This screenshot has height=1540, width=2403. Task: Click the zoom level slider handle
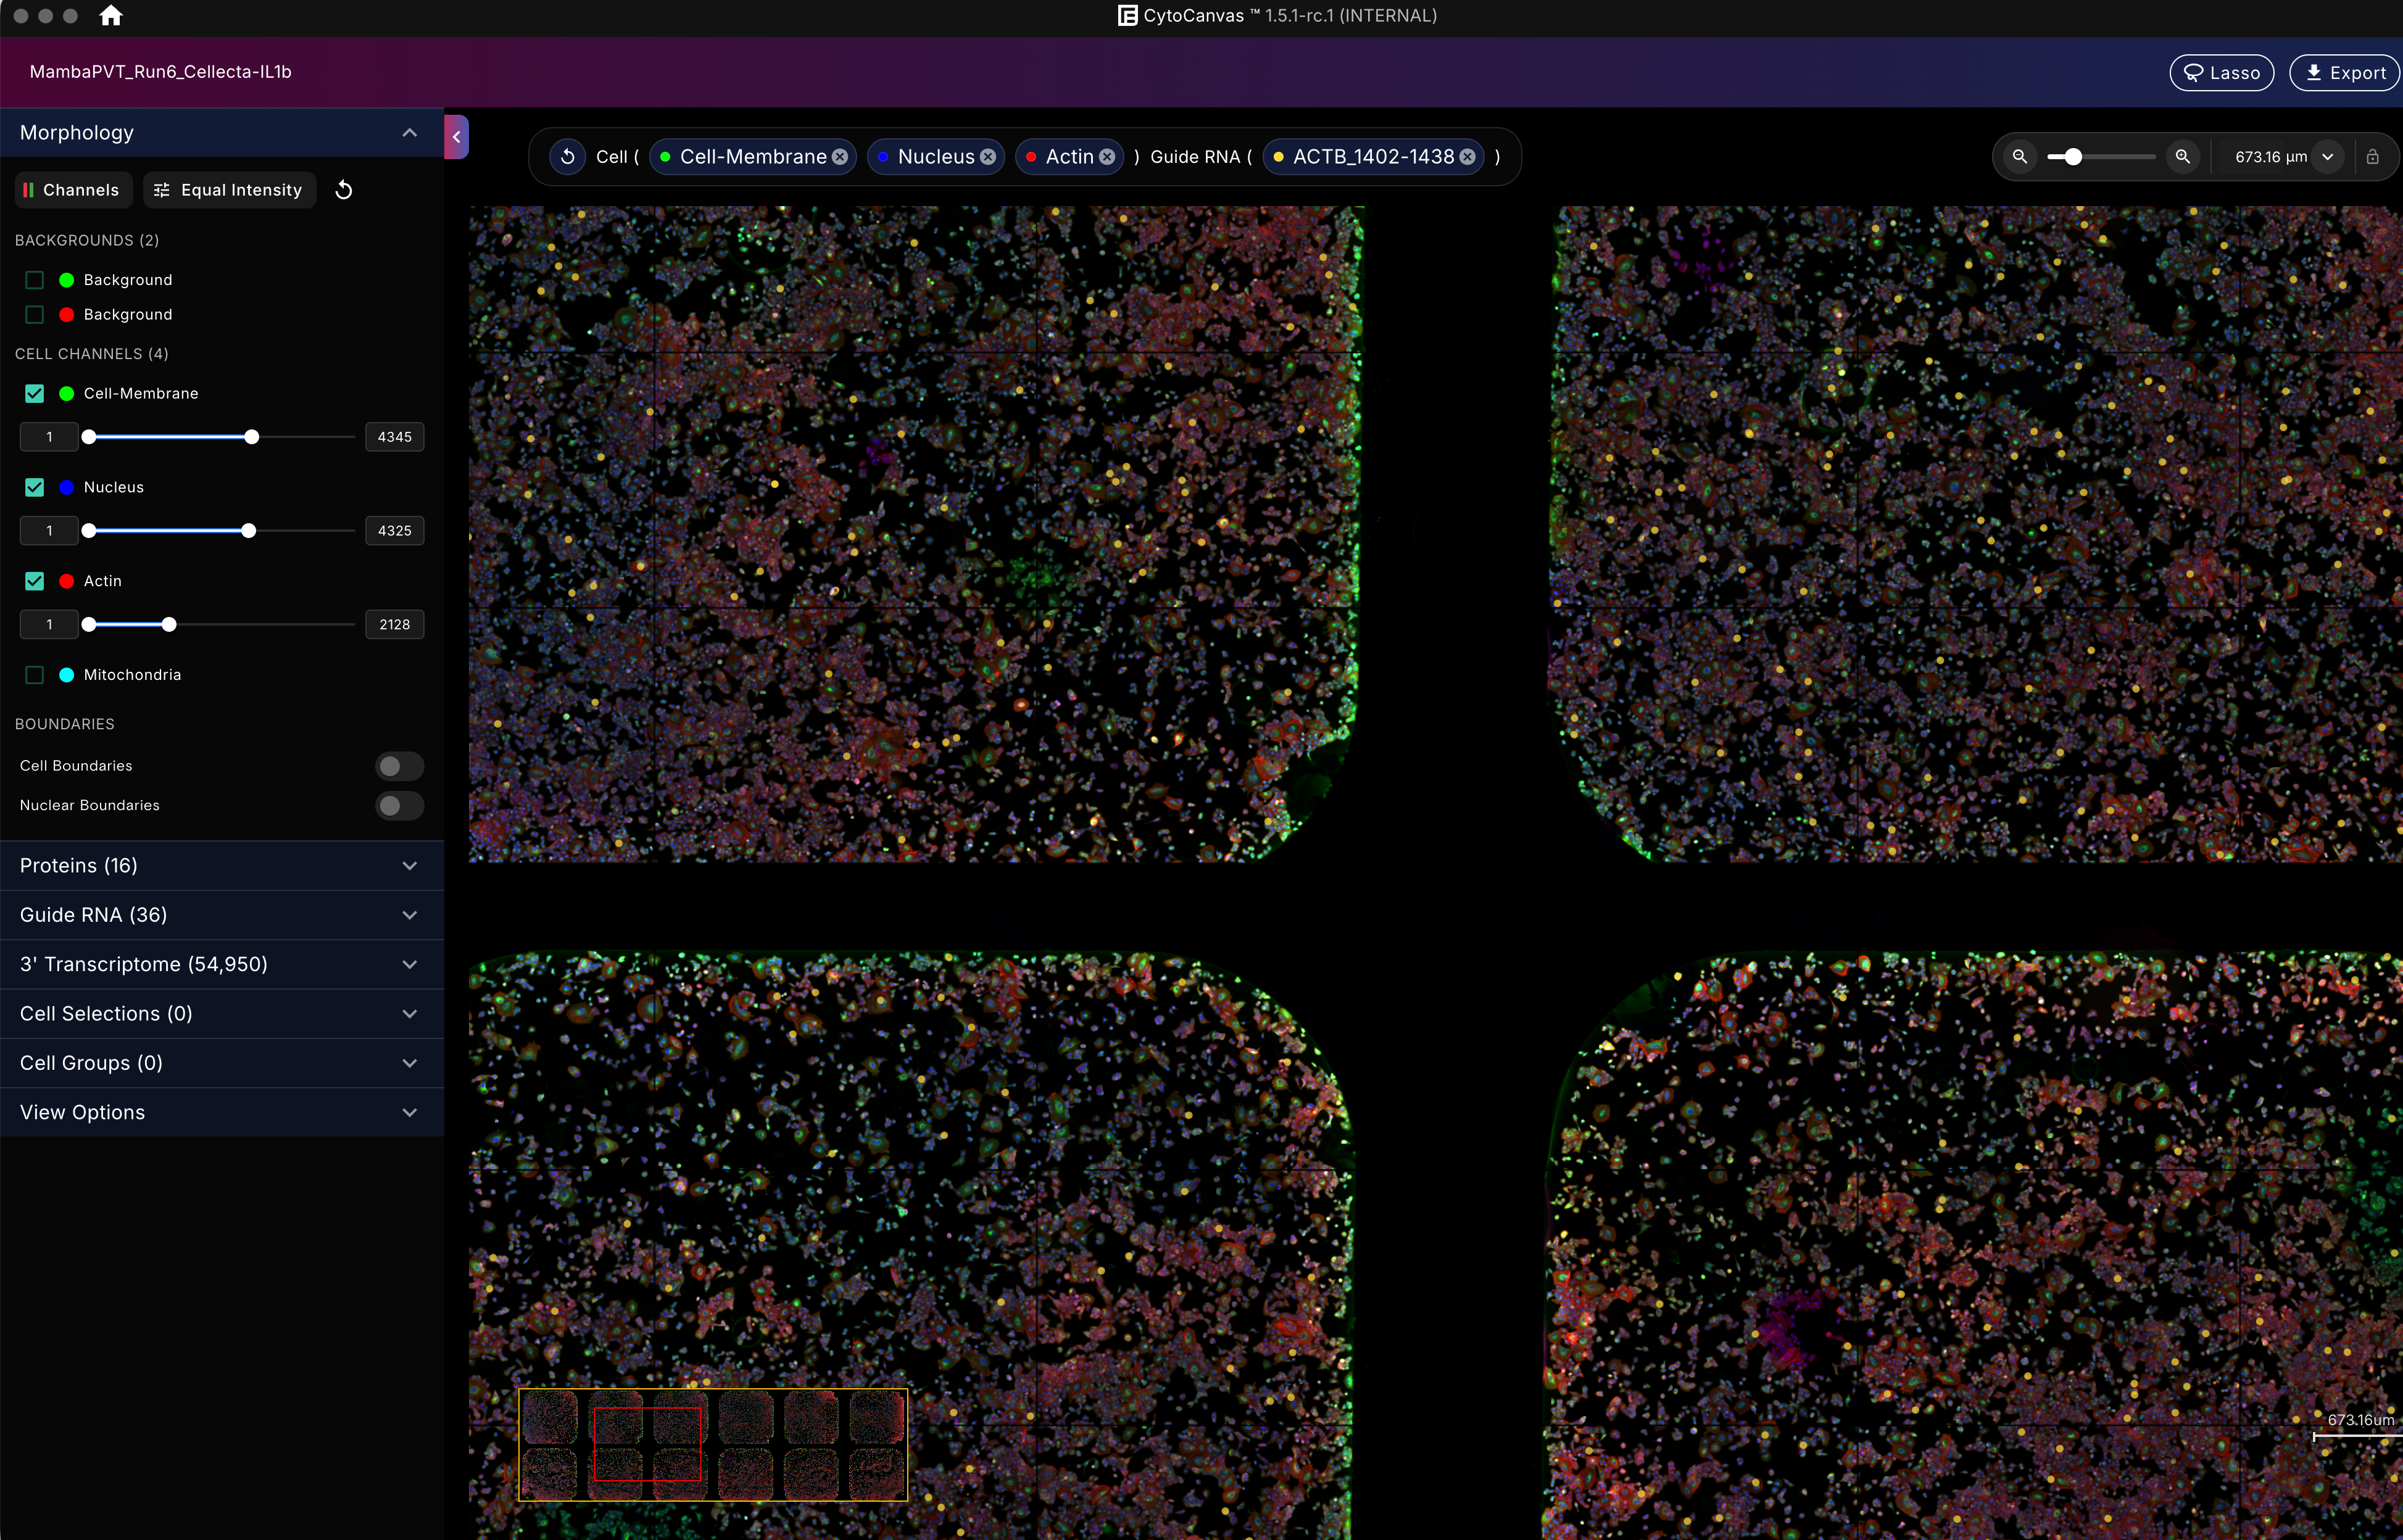[2073, 157]
